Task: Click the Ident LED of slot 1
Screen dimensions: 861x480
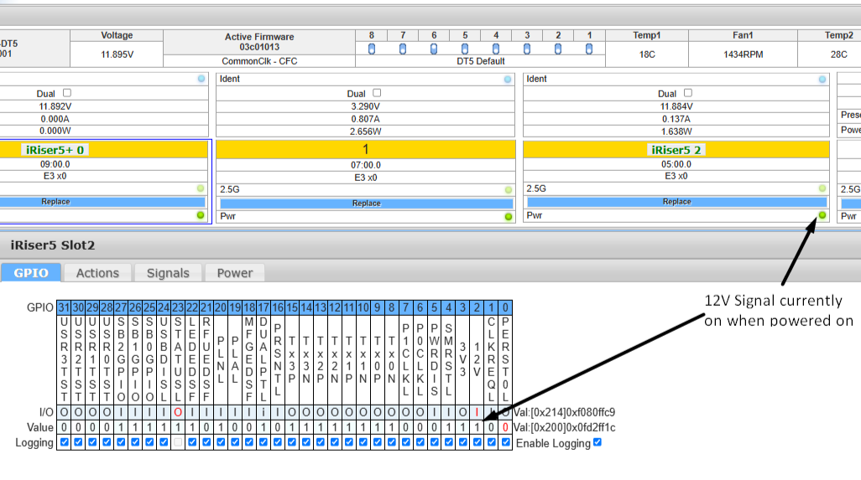Action: pyautogui.click(x=508, y=80)
